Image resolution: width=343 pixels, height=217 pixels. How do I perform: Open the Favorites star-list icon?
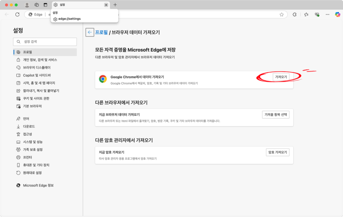(x=306, y=15)
